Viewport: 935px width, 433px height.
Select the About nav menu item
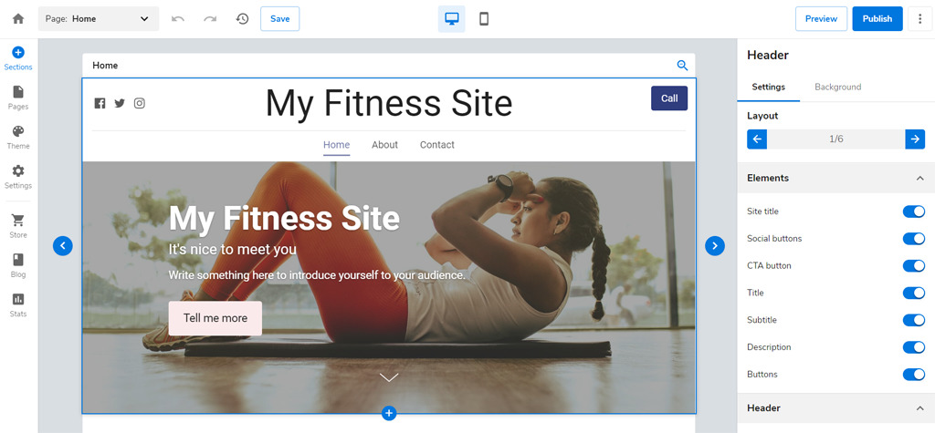pyautogui.click(x=384, y=145)
